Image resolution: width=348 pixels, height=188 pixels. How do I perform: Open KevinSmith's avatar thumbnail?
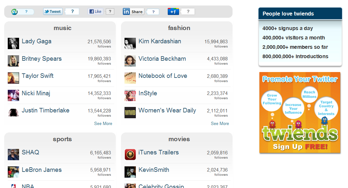point(130,172)
